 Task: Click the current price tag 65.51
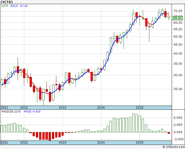pyautogui.click(x=177, y=18)
